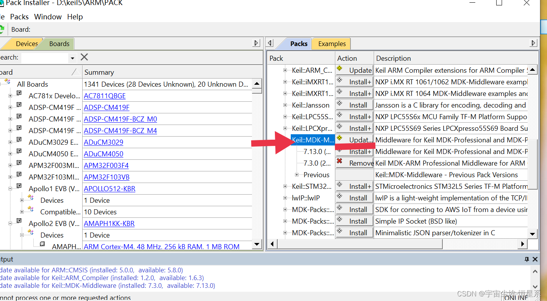
Task: Open the APOLLO512-KBR link
Action: pyautogui.click(x=109, y=189)
